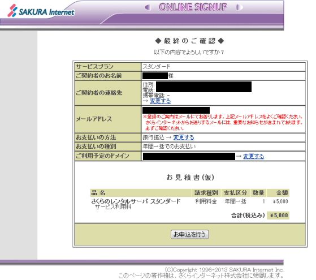Click the red email notice text
Image resolution: width=316 pixels, height=280 pixels.
(223, 122)
